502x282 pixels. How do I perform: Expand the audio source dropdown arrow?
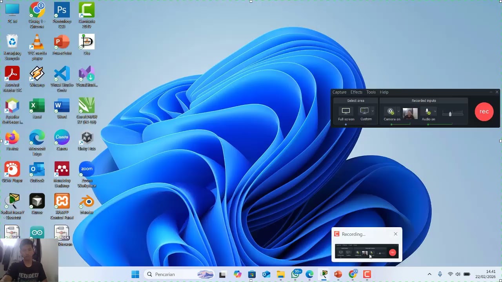point(435,111)
